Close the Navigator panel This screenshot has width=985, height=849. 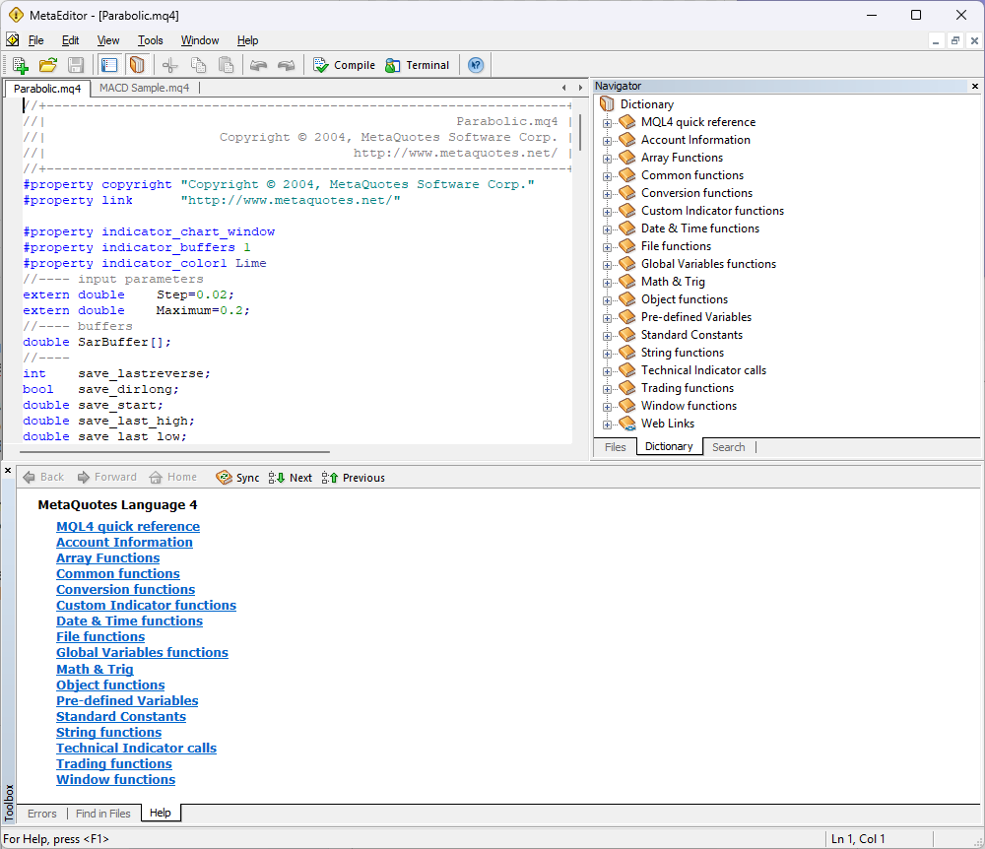click(x=975, y=86)
